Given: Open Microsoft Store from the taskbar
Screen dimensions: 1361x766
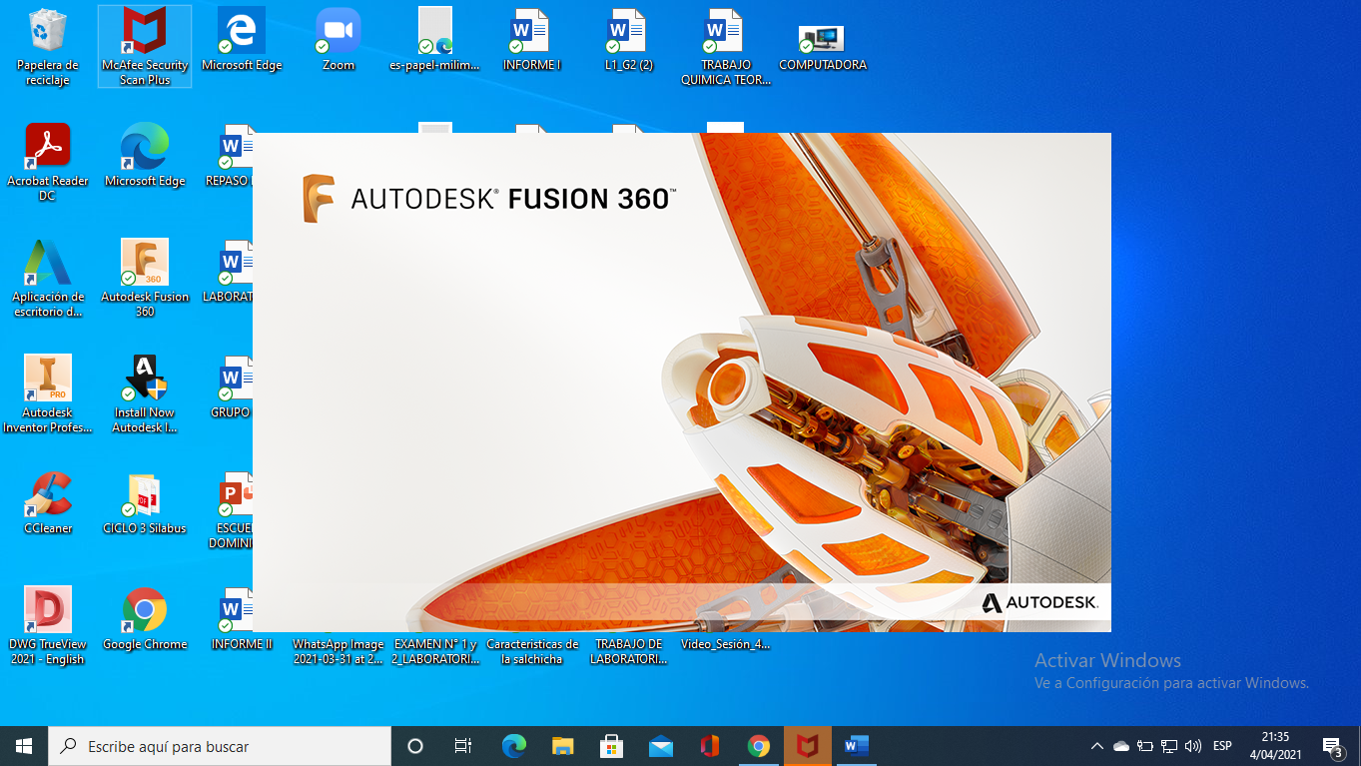Looking at the screenshot, I should click(x=612, y=746).
